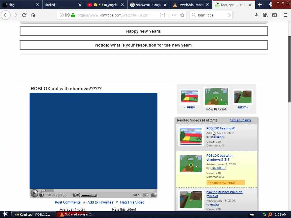Screen dimensions: 291x218
Task: Close the Downloads tab
Action: click(207, 5)
